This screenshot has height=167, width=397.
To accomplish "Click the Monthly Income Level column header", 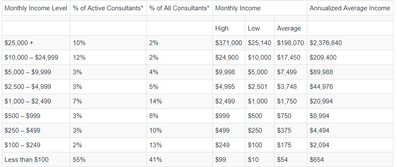I will [36, 8].
